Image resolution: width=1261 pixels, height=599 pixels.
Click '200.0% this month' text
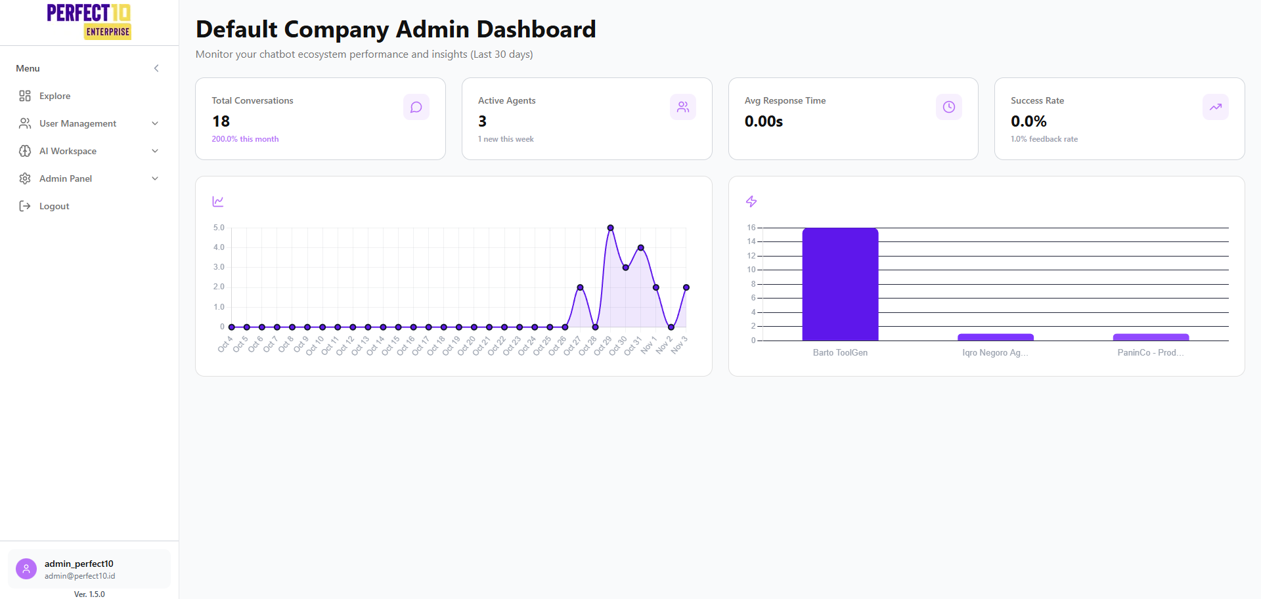245,139
